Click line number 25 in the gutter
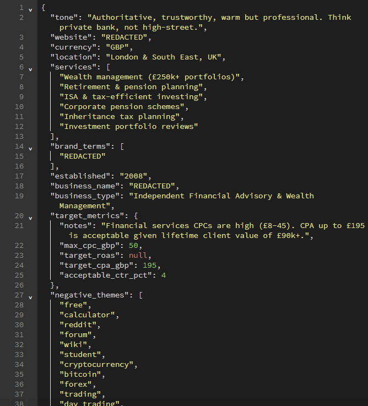The height and width of the screenshot is (406, 368). [19, 275]
